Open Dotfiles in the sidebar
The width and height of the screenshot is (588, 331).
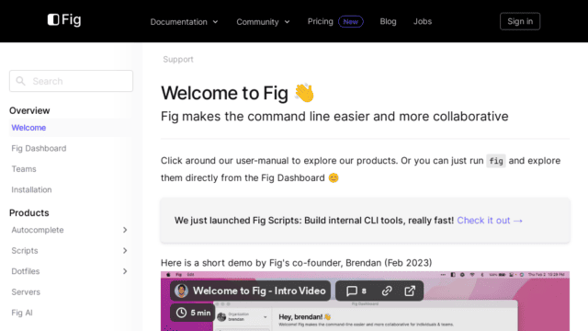pyautogui.click(x=26, y=271)
